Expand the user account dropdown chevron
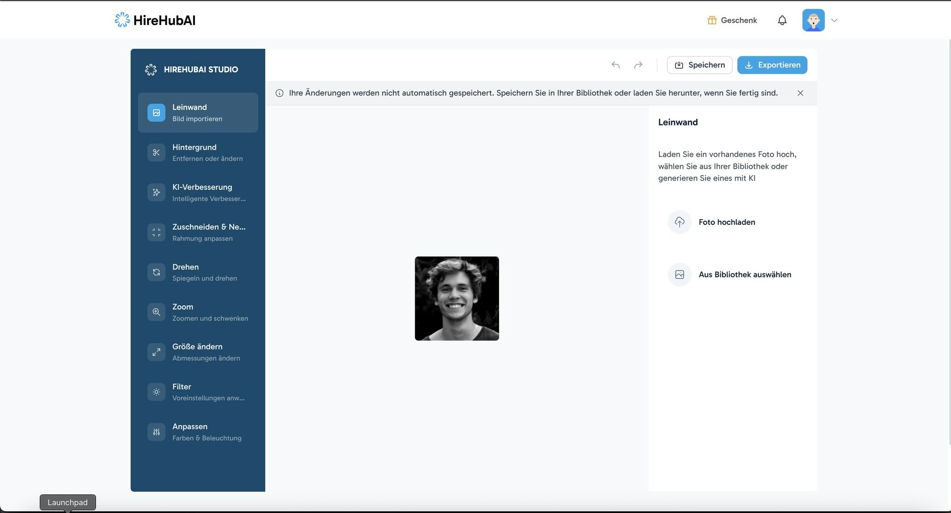The width and height of the screenshot is (951, 513). click(x=834, y=20)
